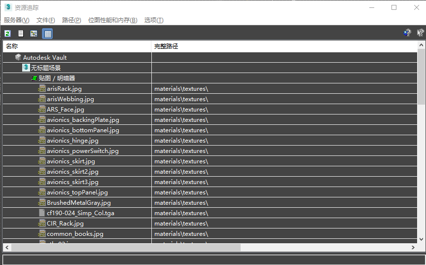This screenshot has width=426, height=265.
Task: Click the file icon of cf190-024_Simp_Col.tga
Action: (x=42, y=213)
